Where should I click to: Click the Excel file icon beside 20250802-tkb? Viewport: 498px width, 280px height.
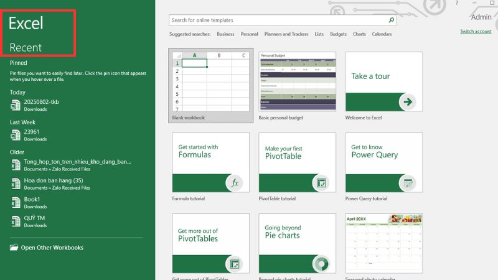(x=14, y=105)
